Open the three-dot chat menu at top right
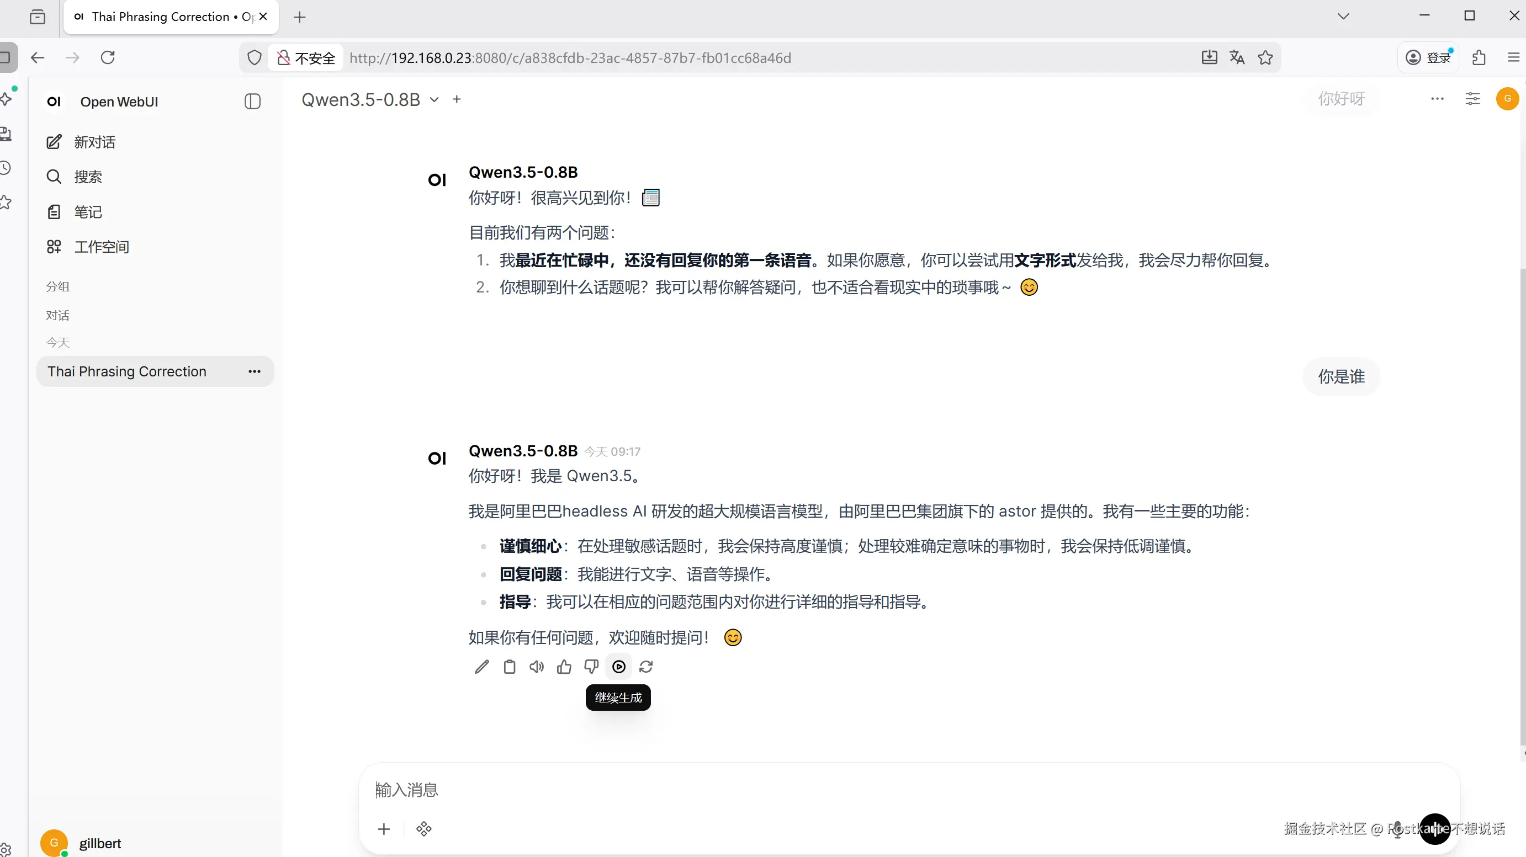Screen dimensions: 1526x857 tap(1437, 99)
